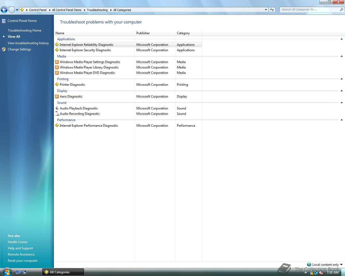
Task: Open View troubleshooting history link
Action: (28, 43)
